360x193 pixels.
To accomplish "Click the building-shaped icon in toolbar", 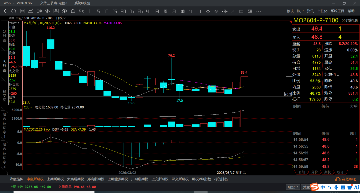I will 56,11.
